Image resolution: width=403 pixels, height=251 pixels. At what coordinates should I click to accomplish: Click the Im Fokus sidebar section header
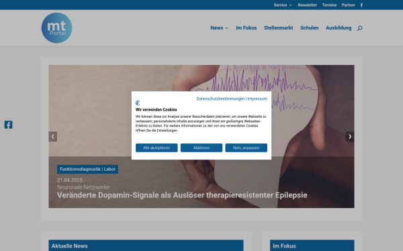(x=312, y=246)
